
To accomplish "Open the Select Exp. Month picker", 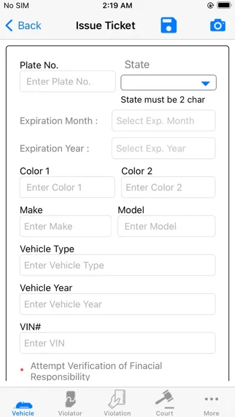I will click(x=164, y=121).
